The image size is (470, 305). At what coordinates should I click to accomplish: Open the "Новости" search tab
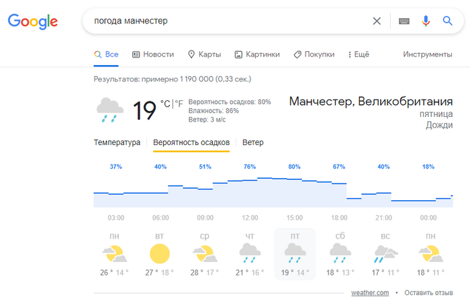(153, 54)
